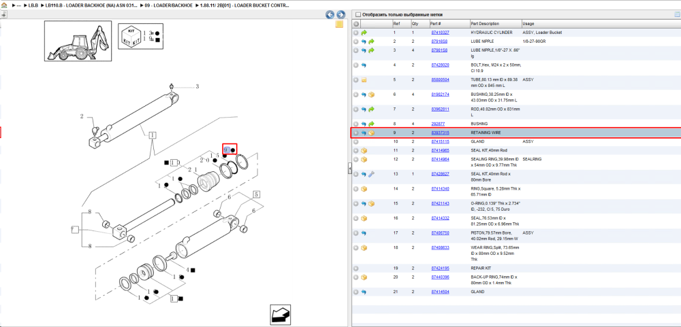Click the box icon in SEAL KIT row 11
The height and width of the screenshot is (327, 681).
pos(364,150)
